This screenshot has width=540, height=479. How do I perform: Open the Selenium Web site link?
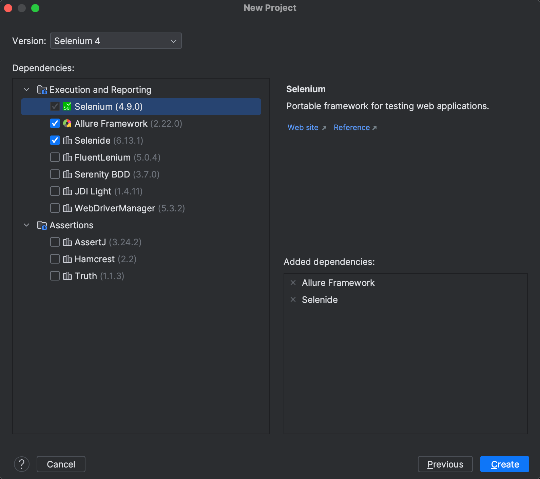[x=303, y=128]
